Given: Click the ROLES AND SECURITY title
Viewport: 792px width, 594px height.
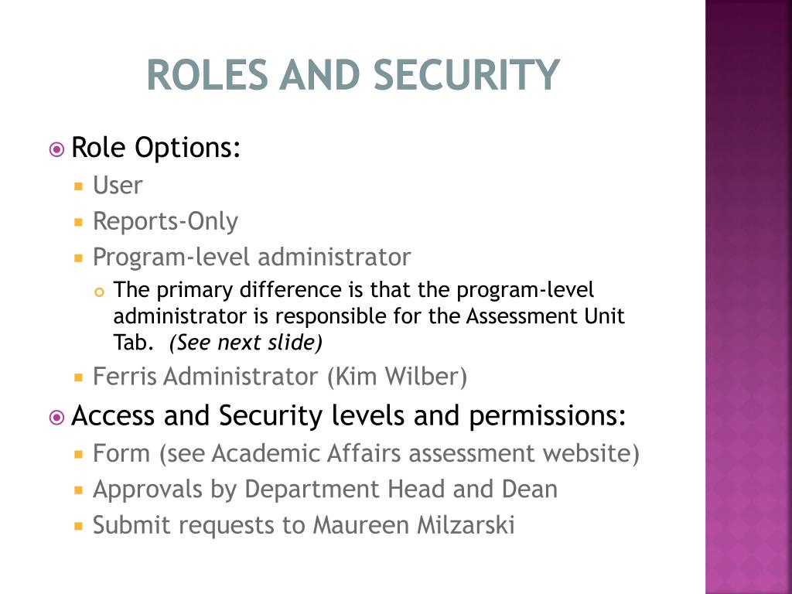Looking at the screenshot, I should [x=353, y=75].
